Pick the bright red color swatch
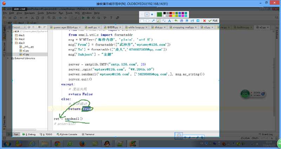Screen dimensions: 281x149 point(171,16)
